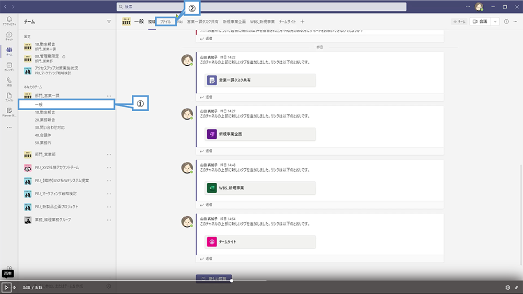Image resolution: width=523 pixels, height=294 pixels.
Task: Open settings ellipsis next to profile avatar
Action: pos(468,7)
